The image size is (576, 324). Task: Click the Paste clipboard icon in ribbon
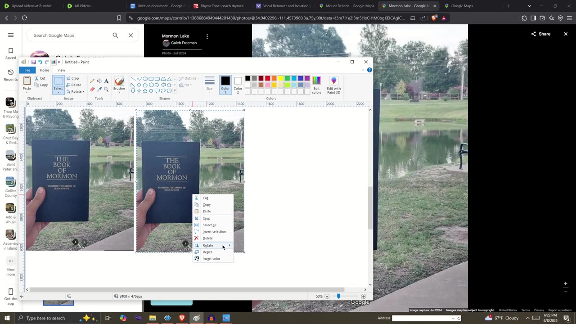(27, 81)
